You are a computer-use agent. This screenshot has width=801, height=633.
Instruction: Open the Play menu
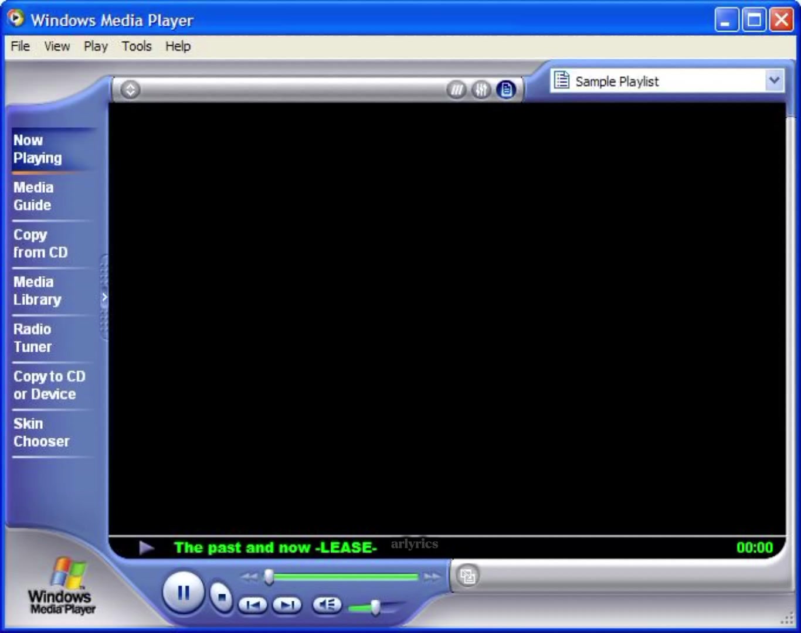(96, 46)
